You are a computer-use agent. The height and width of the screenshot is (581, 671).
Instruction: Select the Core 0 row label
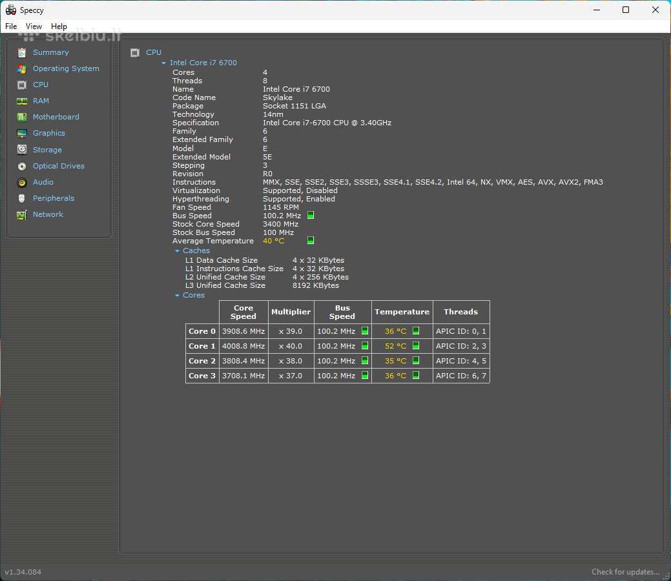click(202, 331)
